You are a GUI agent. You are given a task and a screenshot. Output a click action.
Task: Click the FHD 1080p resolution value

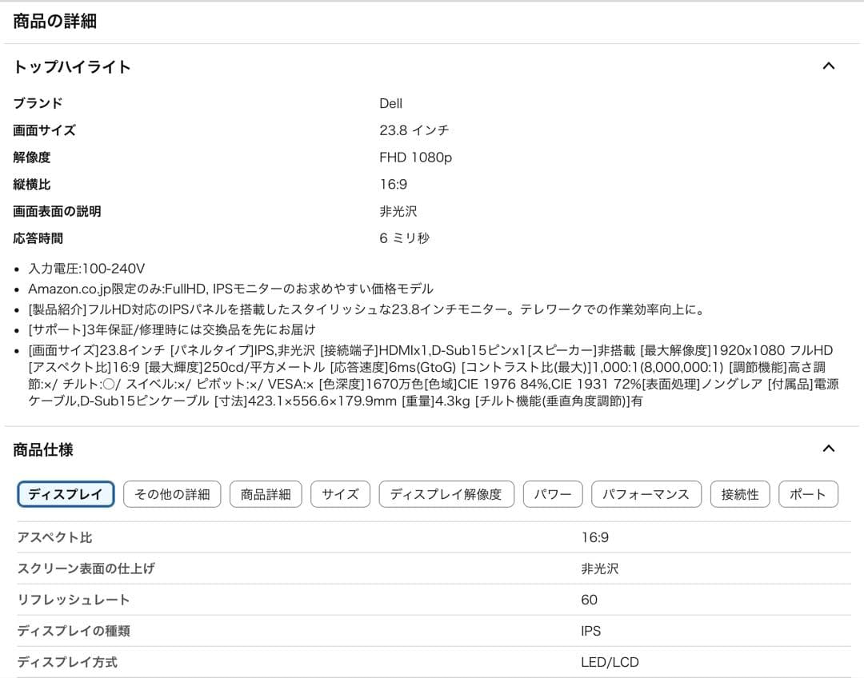coord(414,157)
